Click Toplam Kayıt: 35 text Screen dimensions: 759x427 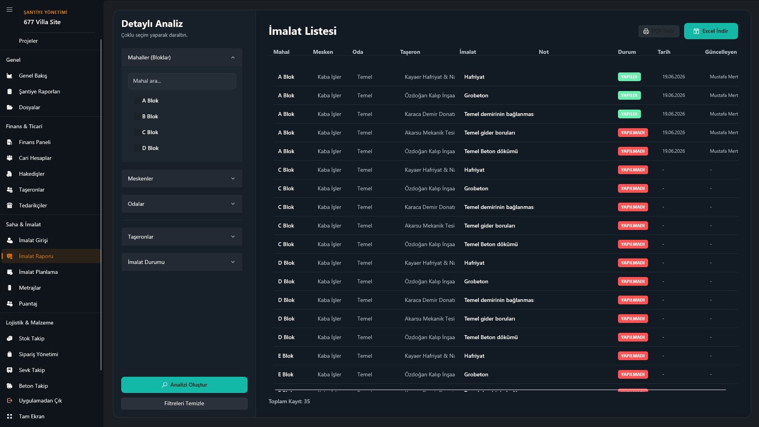tap(289, 401)
